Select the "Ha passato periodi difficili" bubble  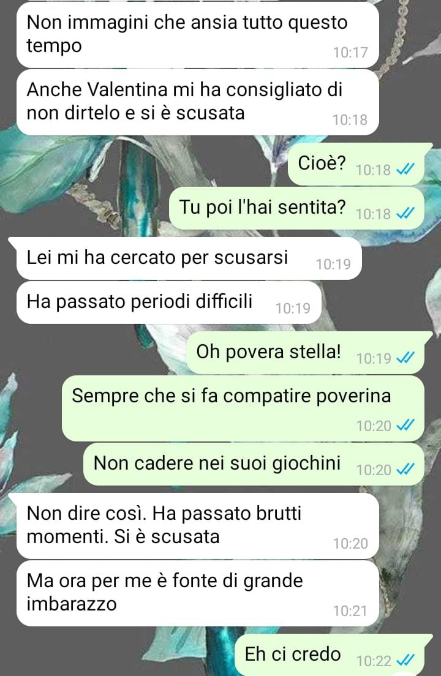coord(169,302)
